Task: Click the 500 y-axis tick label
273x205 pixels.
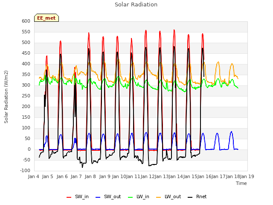Action: (26, 43)
